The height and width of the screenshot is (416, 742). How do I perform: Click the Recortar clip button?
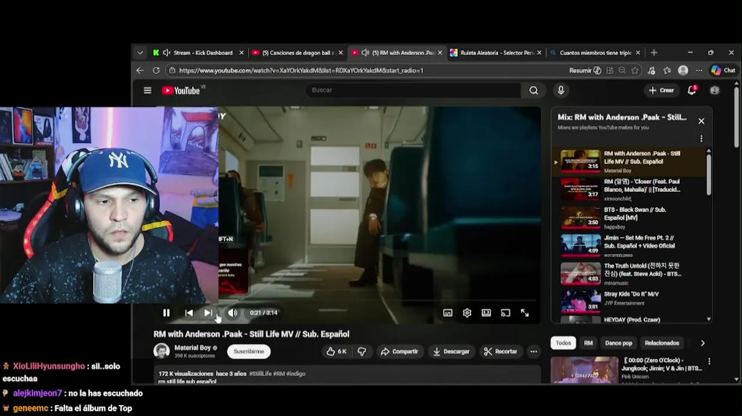point(500,351)
